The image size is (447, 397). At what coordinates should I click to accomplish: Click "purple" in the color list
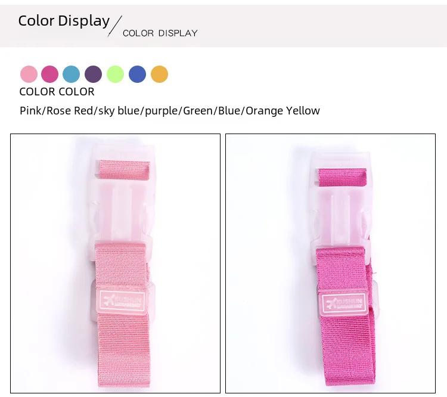tap(162, 111)
